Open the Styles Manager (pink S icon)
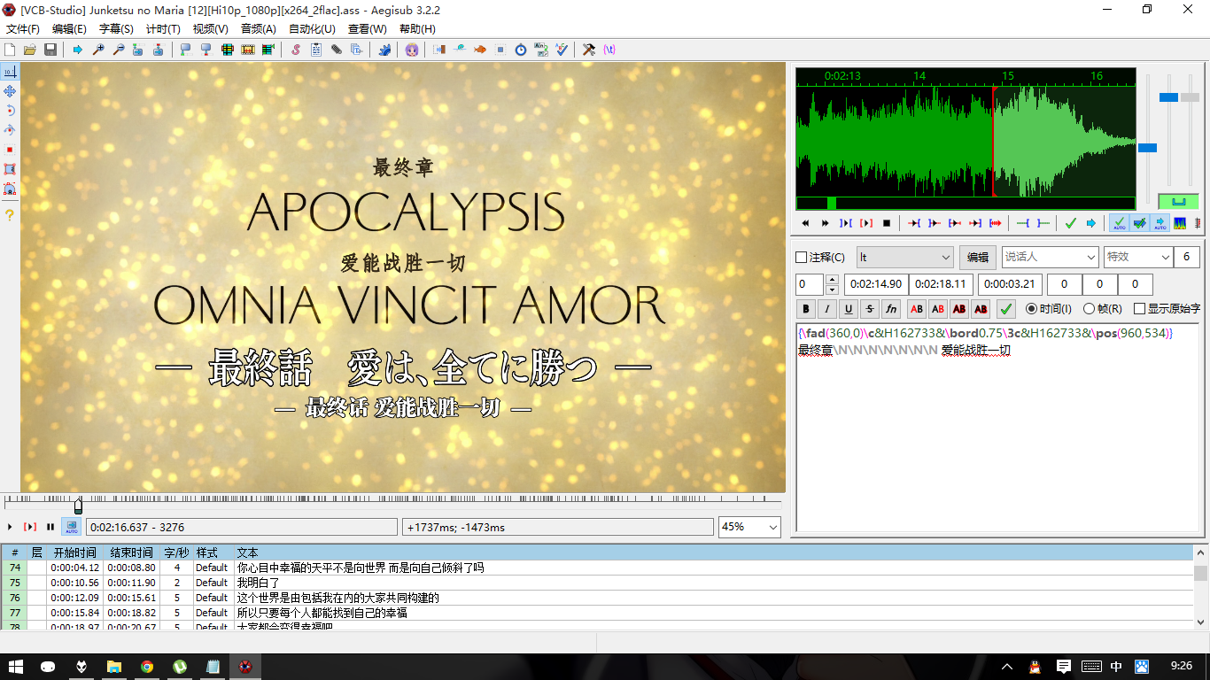The image size is (1210, 680). (296, 50)
